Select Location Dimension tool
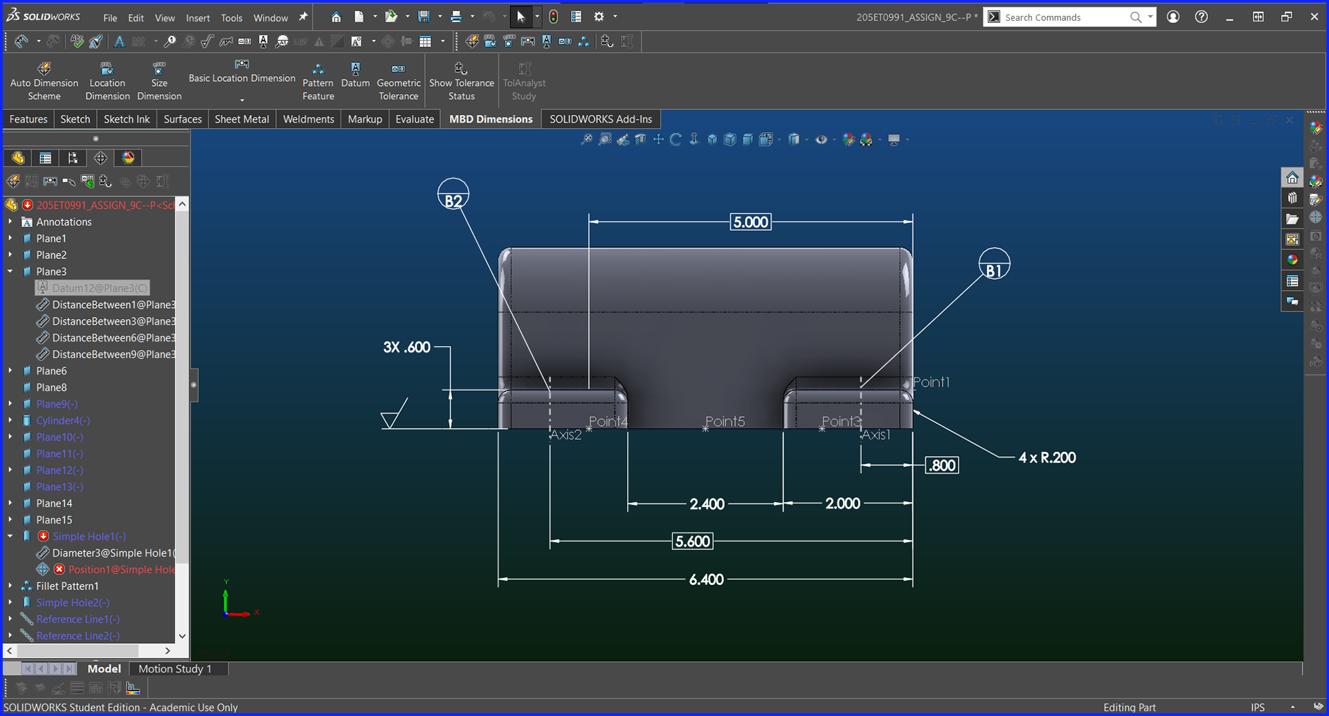 pos(107,82)
